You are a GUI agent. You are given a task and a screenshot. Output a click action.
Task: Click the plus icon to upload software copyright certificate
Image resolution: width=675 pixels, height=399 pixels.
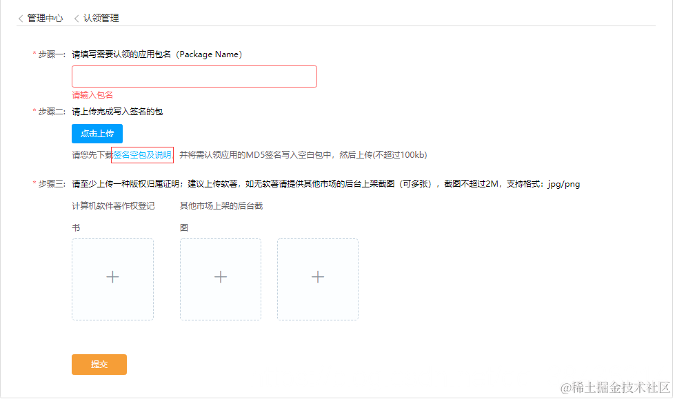tap(112, 278)
